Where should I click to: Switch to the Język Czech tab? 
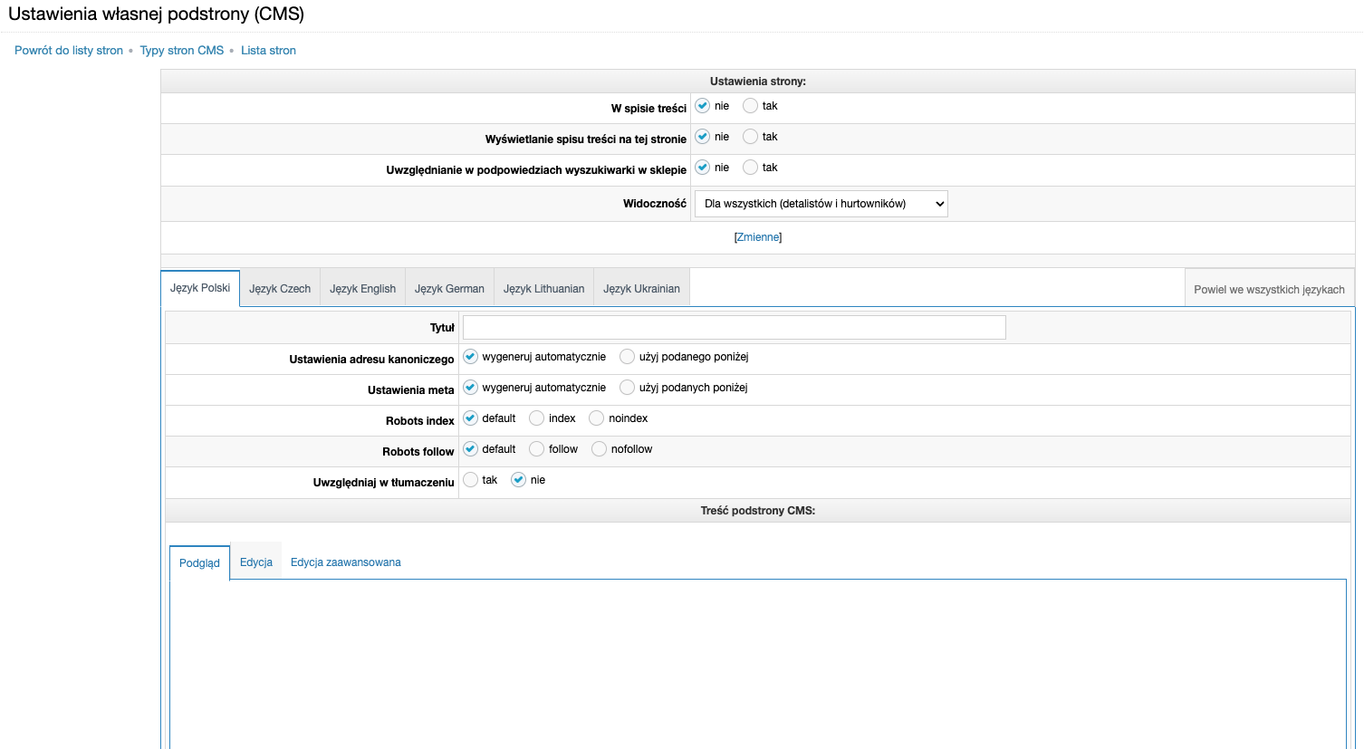click(x=279, y=287)
